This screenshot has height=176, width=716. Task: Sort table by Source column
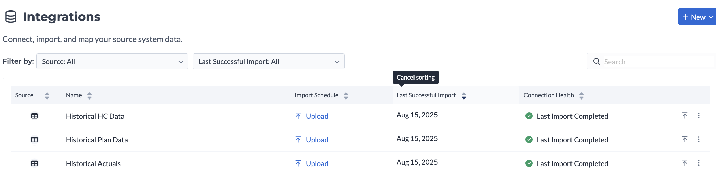click(47, 96)
